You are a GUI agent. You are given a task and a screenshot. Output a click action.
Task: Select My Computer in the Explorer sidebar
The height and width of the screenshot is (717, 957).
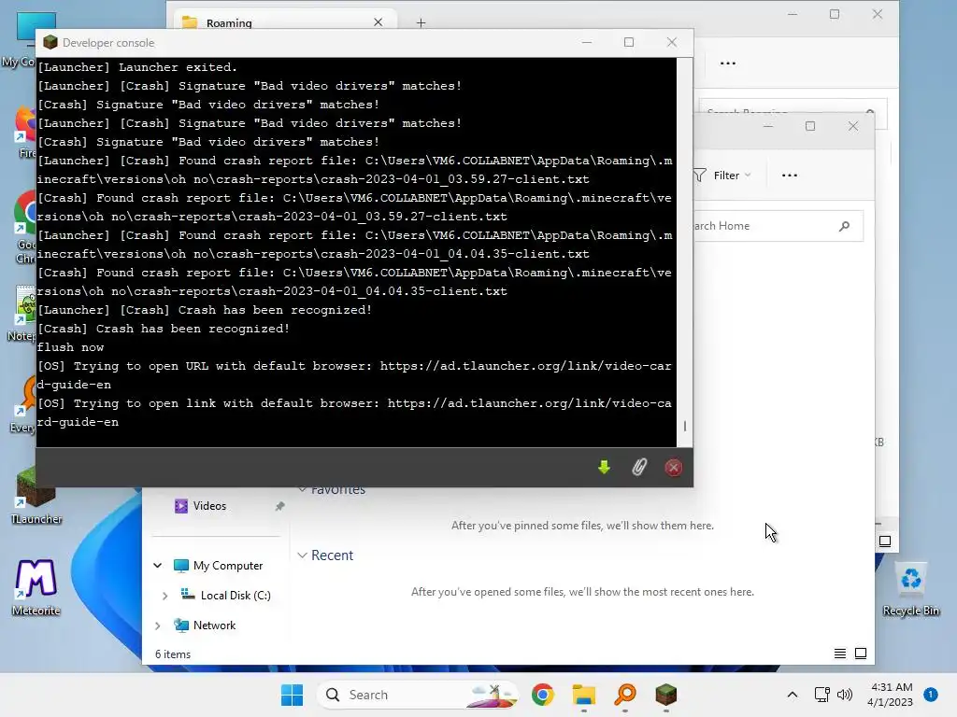[228, 566]
